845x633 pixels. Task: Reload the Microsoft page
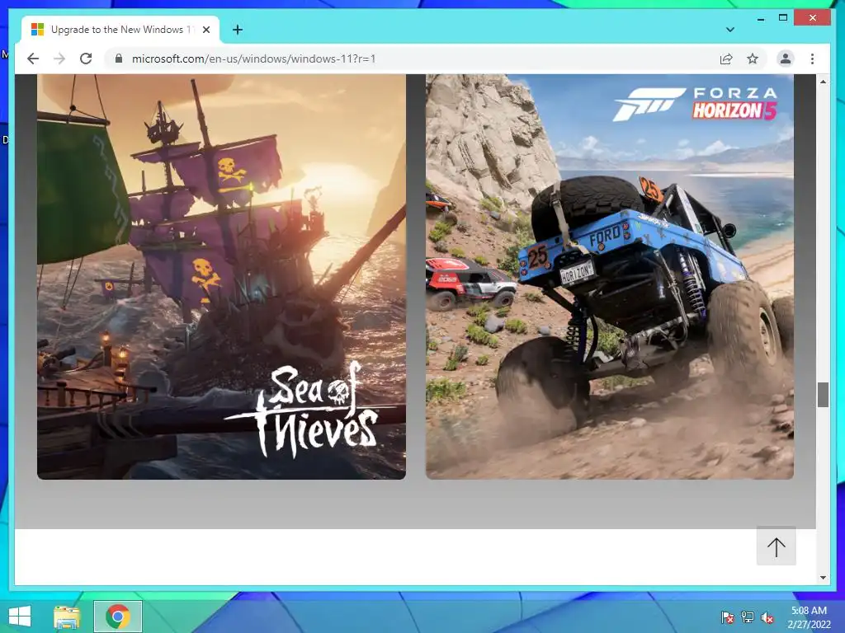pos(86,59)
